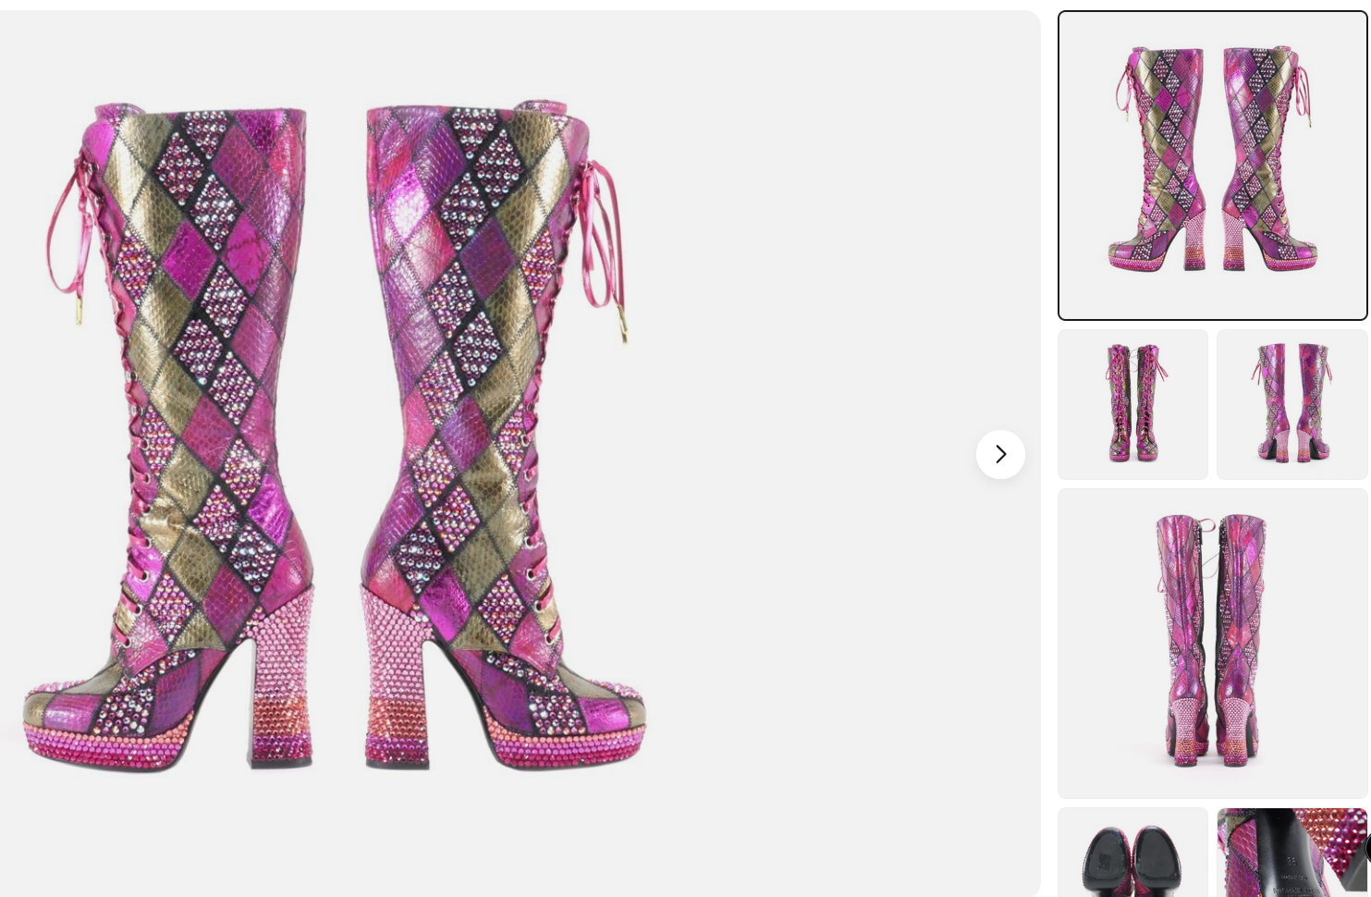Advance the gallery using the chevron button
The width and height of the screenshot is (1371, 897).
click(x=1000, y=454)
